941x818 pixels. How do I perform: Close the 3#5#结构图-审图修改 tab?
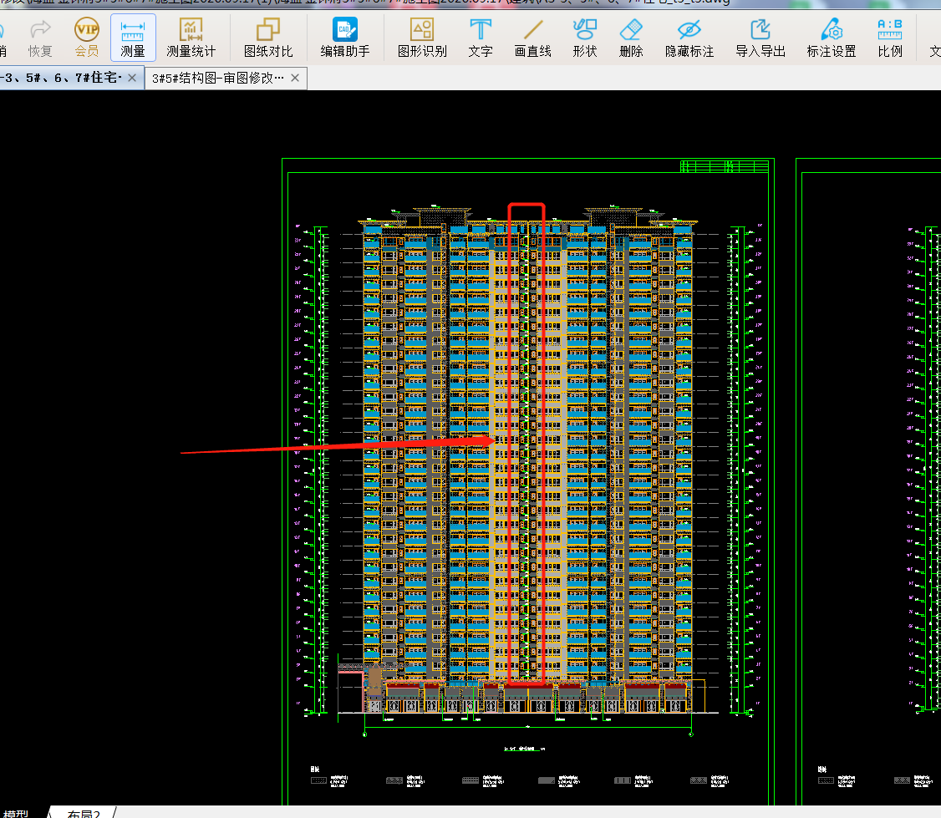295,78
